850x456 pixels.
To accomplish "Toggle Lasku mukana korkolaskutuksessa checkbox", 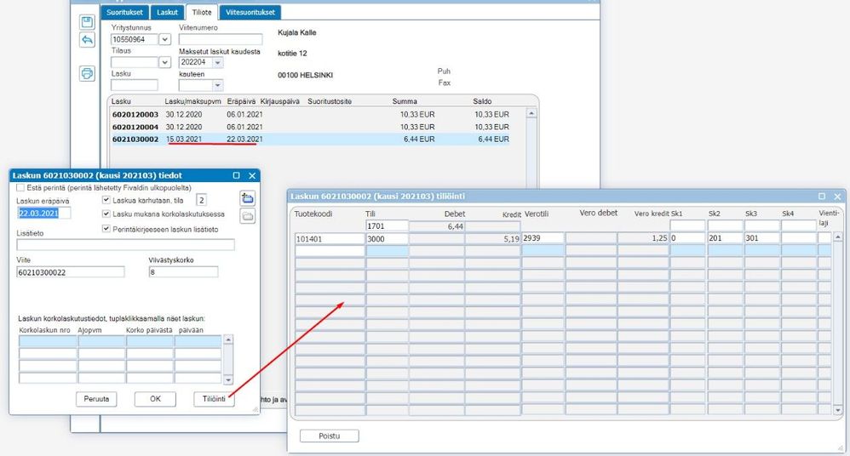I will (x=106, y=214).
